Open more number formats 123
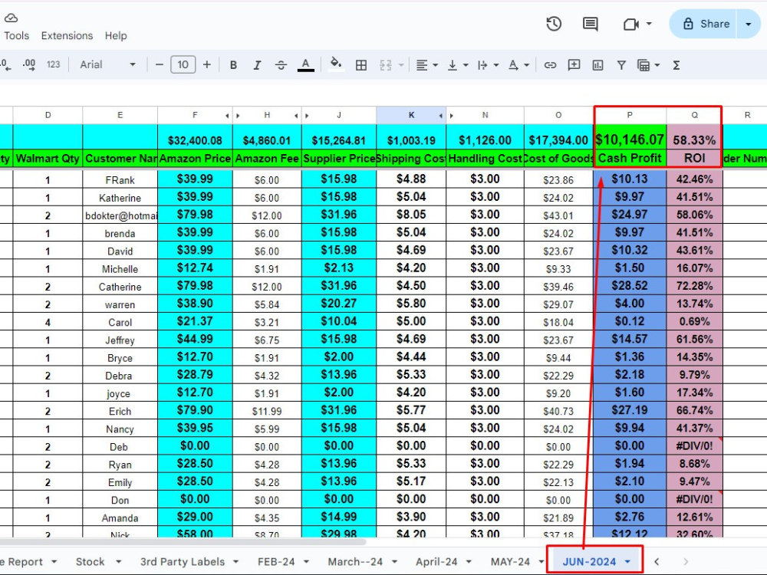 54,64
